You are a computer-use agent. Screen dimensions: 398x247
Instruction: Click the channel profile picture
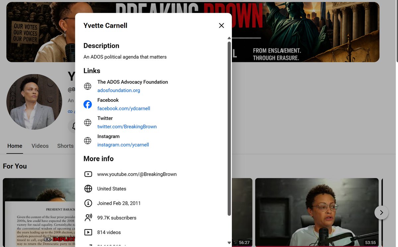[x=34, y=101]
